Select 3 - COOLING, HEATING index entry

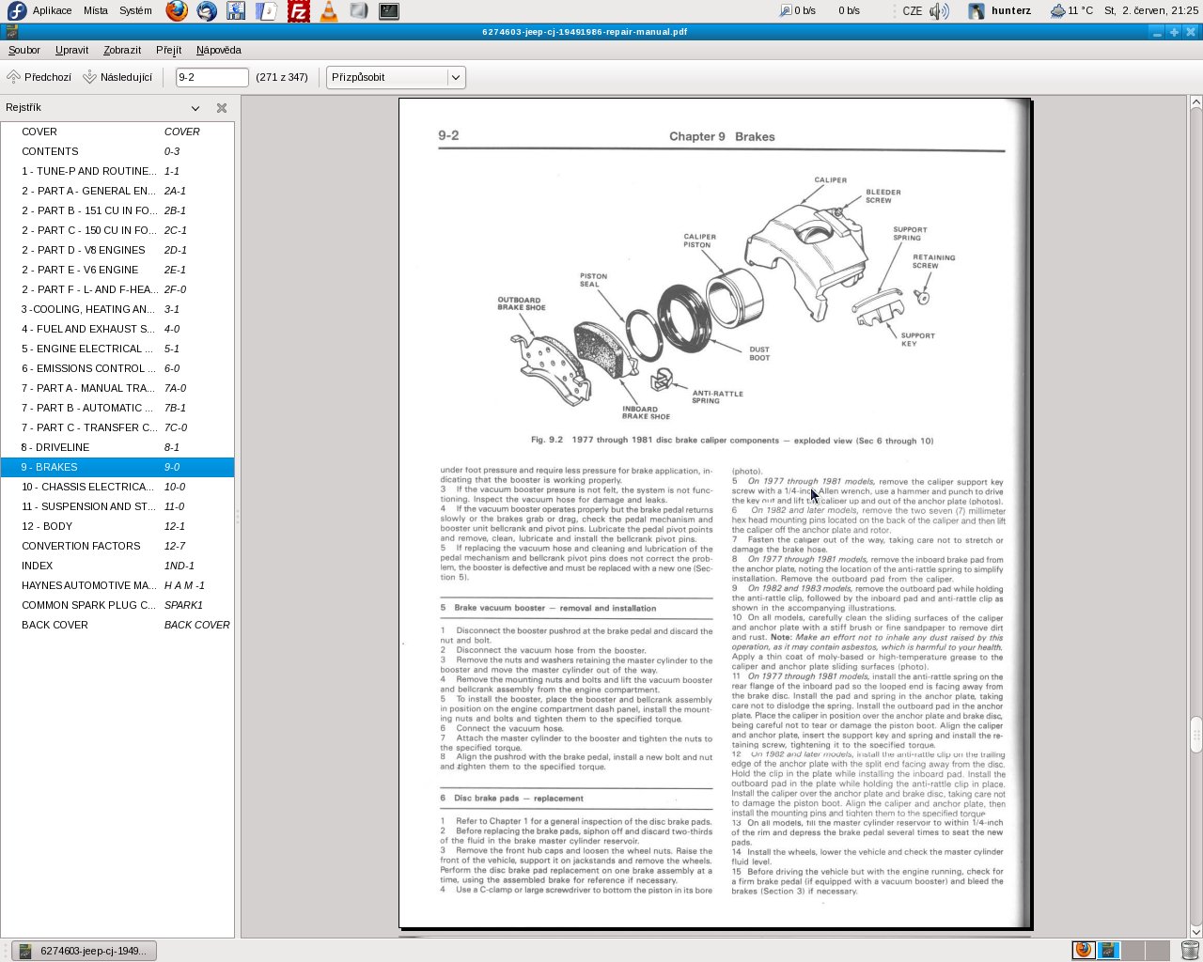click(117, 309)
